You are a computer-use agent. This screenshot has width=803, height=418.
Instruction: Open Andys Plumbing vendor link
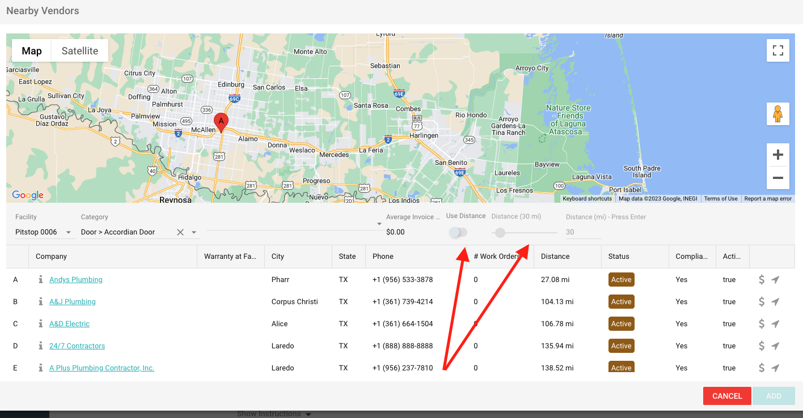coord(76,280)
